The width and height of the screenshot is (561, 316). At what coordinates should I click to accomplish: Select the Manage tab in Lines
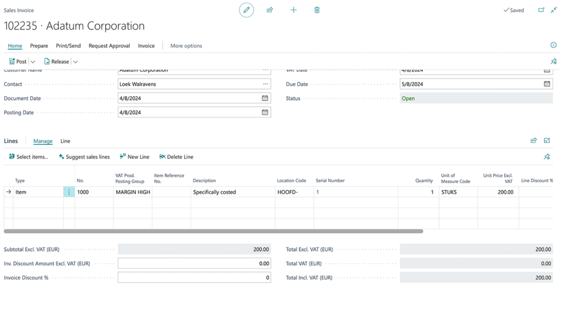coord(43,141)
